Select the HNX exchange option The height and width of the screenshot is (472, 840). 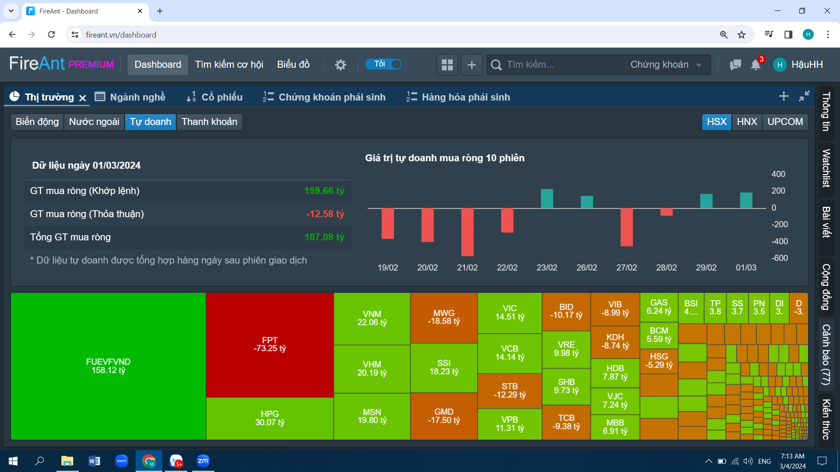747,121
